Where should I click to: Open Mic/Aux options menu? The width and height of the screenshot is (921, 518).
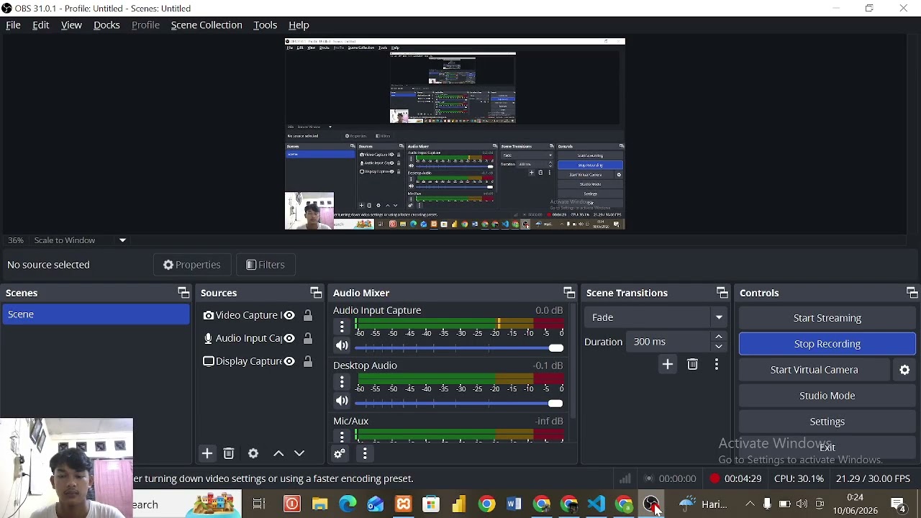coord(342,436)
